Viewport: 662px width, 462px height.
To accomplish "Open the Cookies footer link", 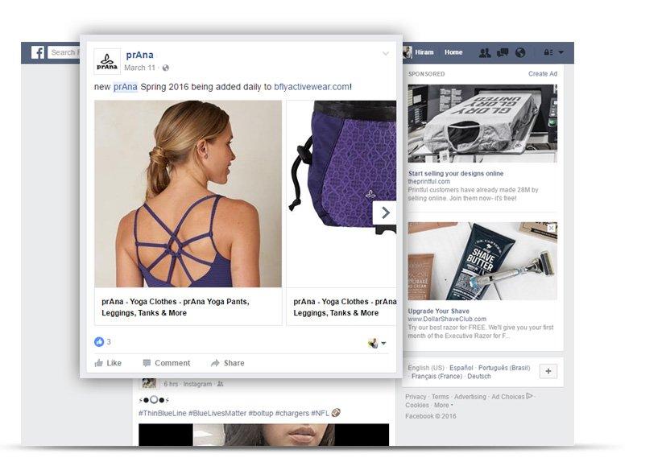I will coord(417,405).
